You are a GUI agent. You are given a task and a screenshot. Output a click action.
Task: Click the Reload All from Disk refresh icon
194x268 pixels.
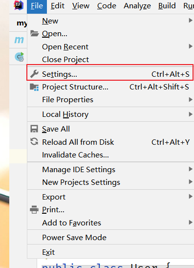[x=34, y=142]
